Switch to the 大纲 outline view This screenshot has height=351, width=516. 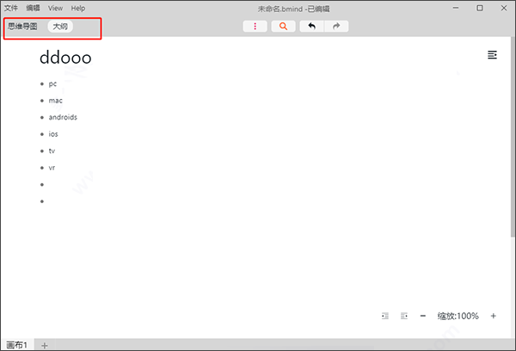[x=60, y=27]
